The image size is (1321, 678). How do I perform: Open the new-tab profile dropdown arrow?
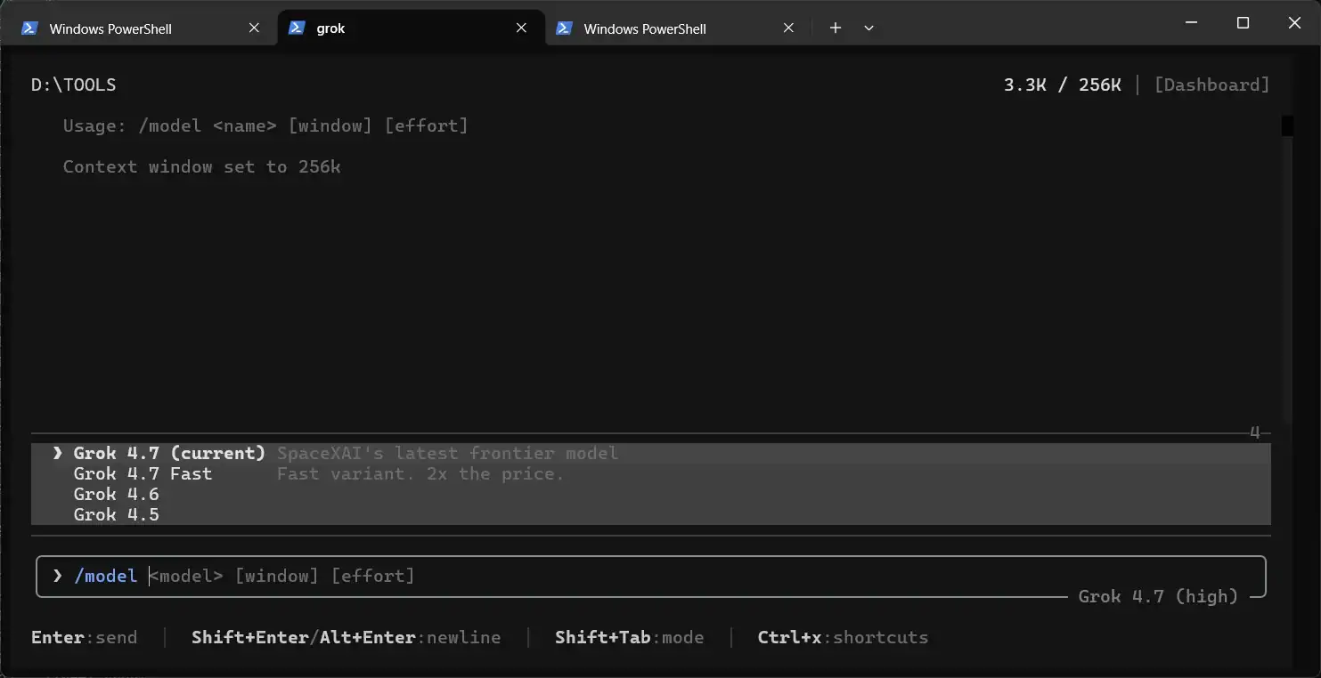[868, 28]
